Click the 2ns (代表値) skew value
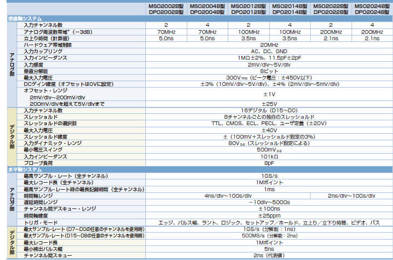Viewport: 393px width, 260px height. coord(269,256)
